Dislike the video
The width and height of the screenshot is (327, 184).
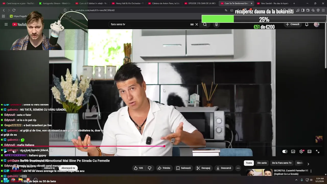pyautogui.click(x=149, y=168)
